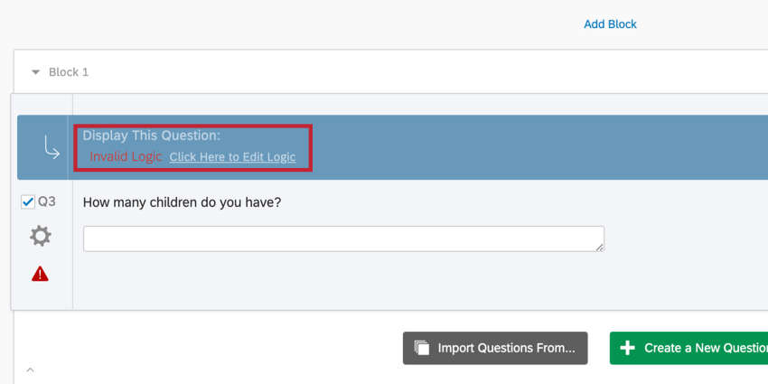Edit the How many children question text
The image size is (768, 384).
coord(182,202)
